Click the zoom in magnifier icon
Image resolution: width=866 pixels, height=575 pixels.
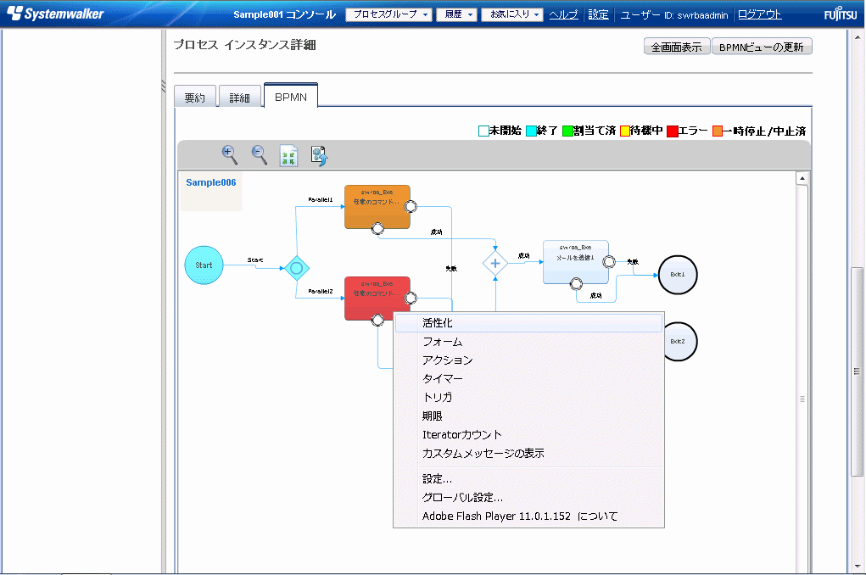(x=229, y=154)
